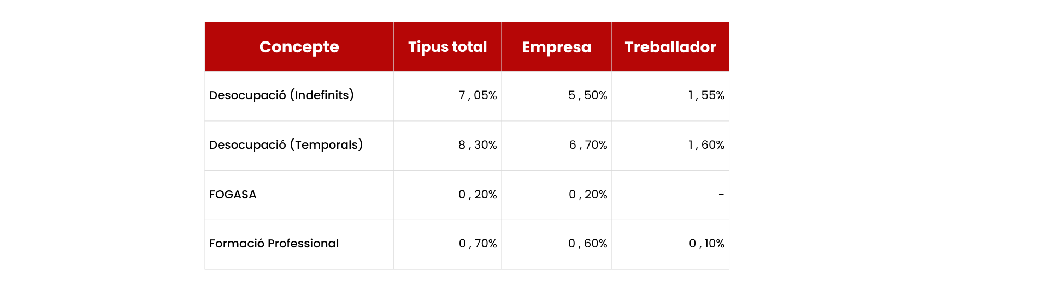
Task: Select the Treballador column header
Action: point(670,47)
